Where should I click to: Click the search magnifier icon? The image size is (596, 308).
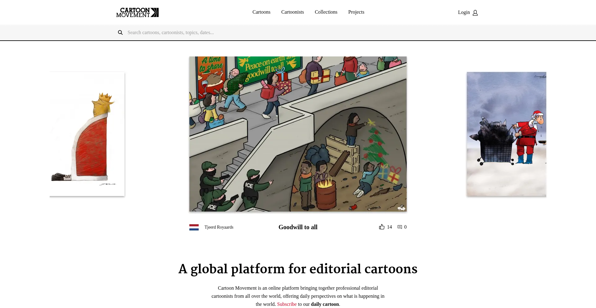(120, 32)
